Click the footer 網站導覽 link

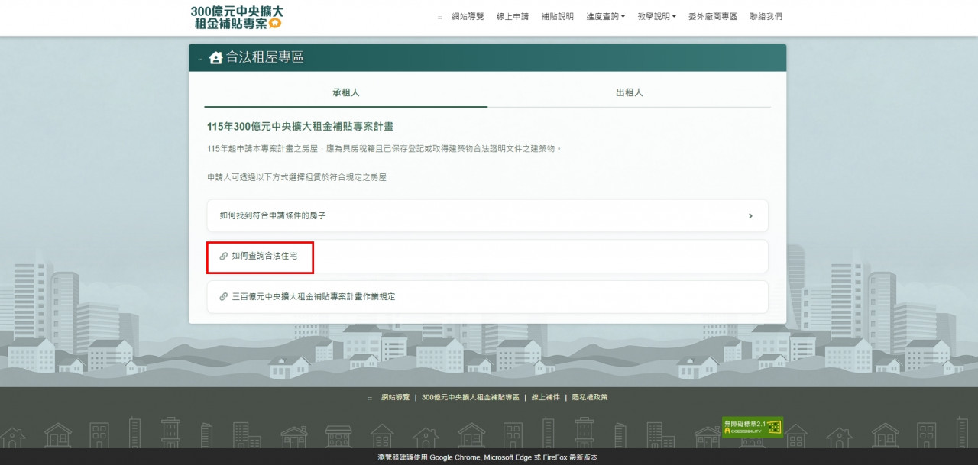395,398
